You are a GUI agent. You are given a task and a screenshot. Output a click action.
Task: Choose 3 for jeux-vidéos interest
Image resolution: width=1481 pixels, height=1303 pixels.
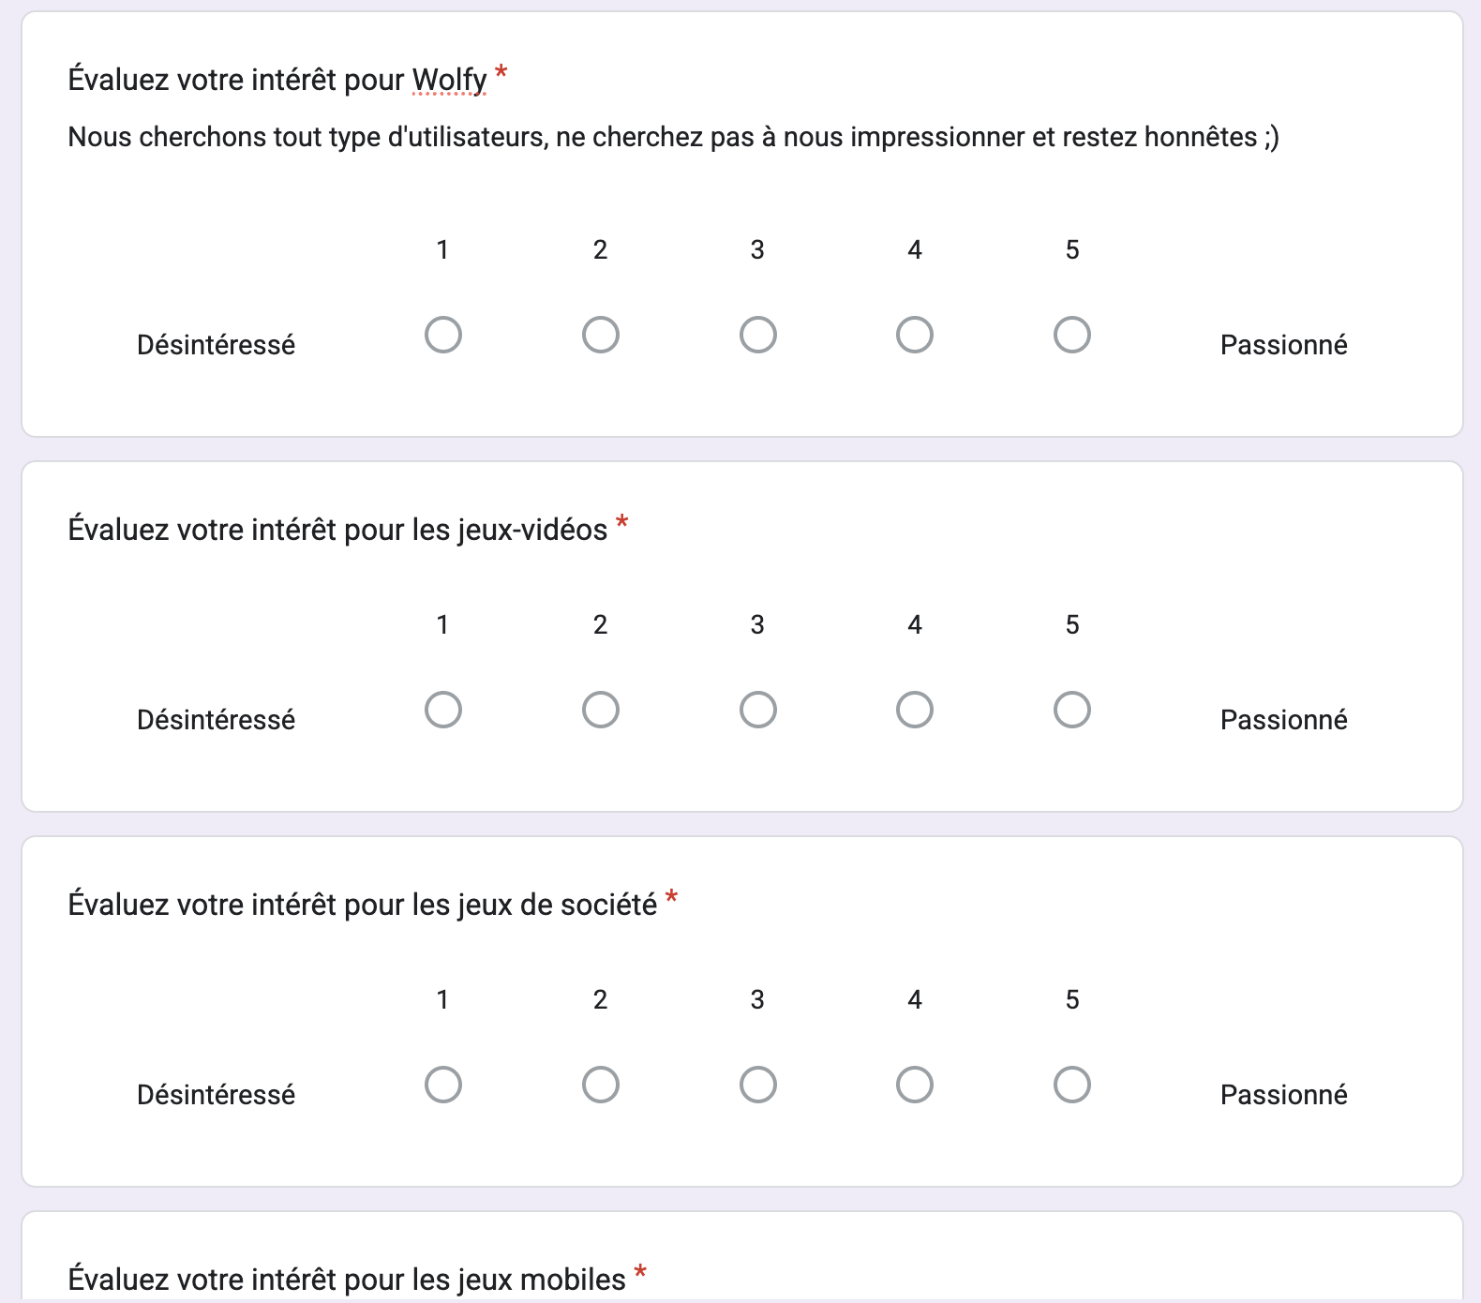coord(758,710)
